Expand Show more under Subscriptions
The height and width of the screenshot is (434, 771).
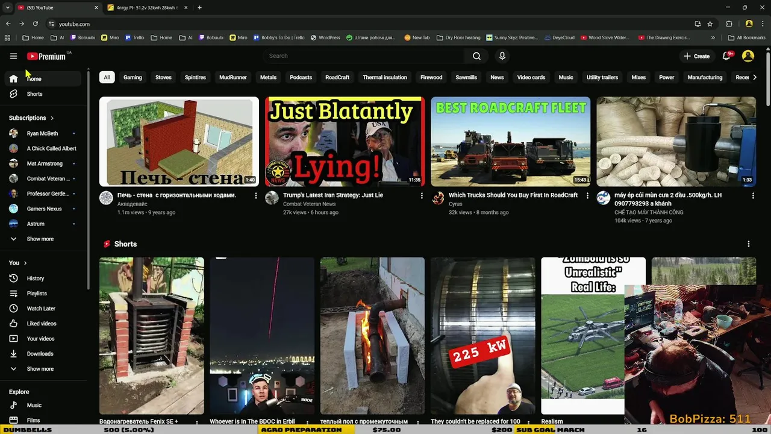click(43, 239)
